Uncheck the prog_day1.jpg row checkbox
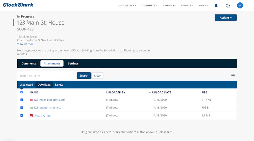Viewport: 254px width, 141px height. [22, 115]
